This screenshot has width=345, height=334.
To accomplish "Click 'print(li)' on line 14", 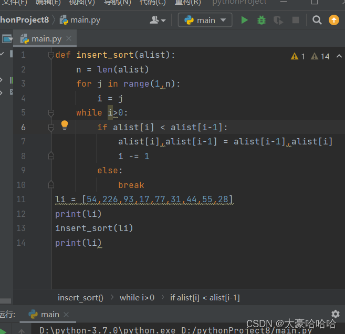I will (78, 243).
